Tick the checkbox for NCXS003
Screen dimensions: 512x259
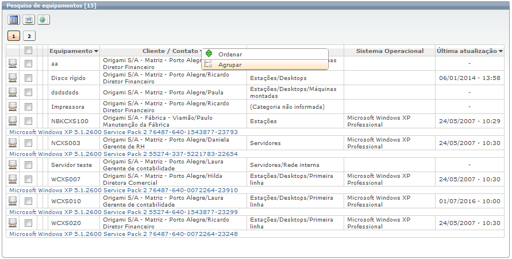point(28,143)
